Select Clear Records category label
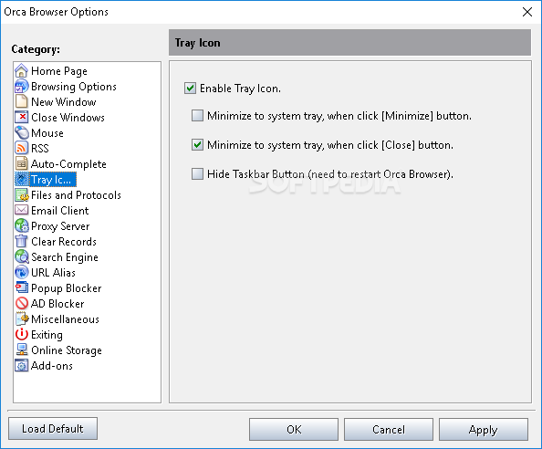Viewport: 542px width, 449px height. pos(64,241)
